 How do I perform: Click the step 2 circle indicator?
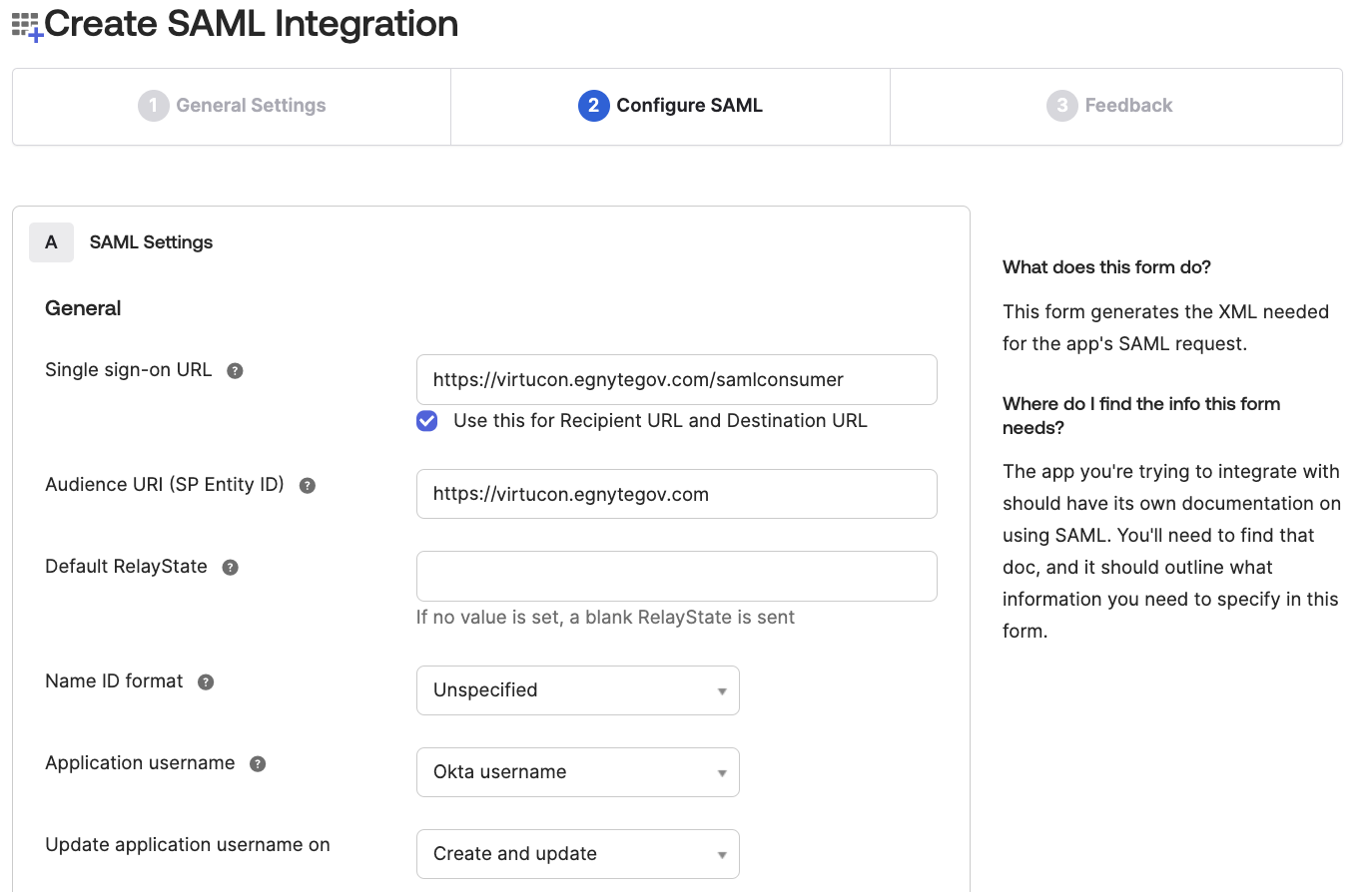594,105
